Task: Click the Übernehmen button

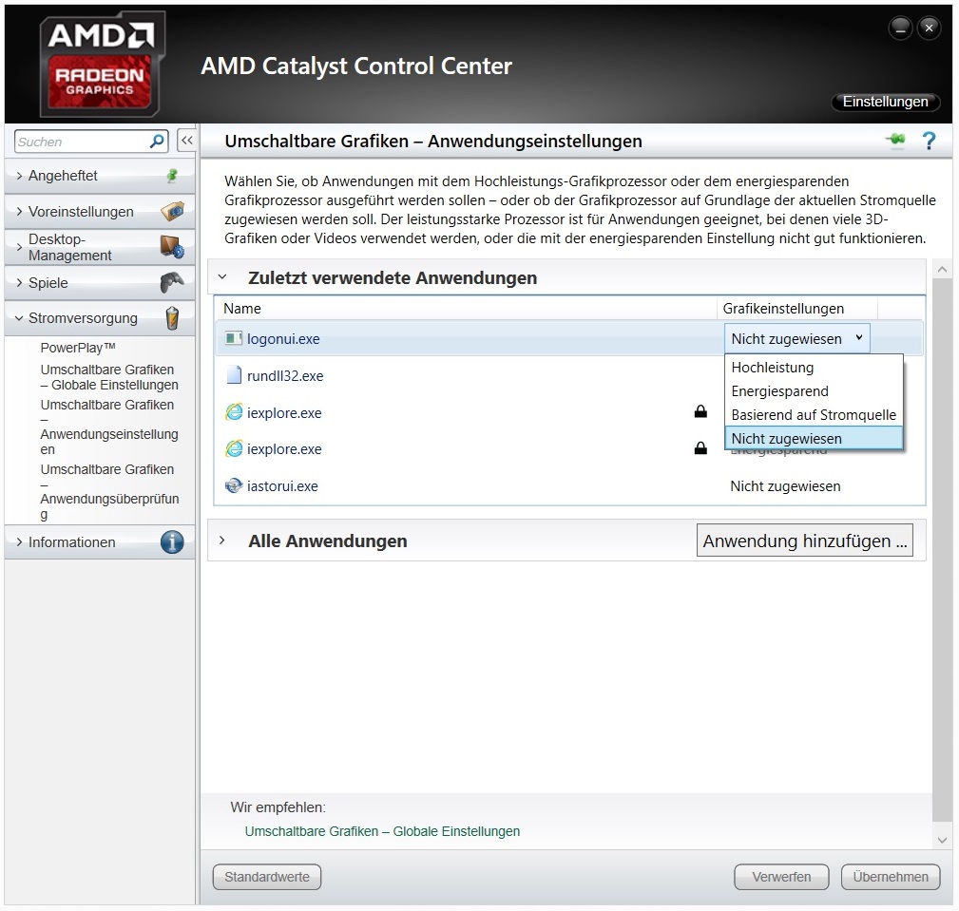Action: coord(891,877)
